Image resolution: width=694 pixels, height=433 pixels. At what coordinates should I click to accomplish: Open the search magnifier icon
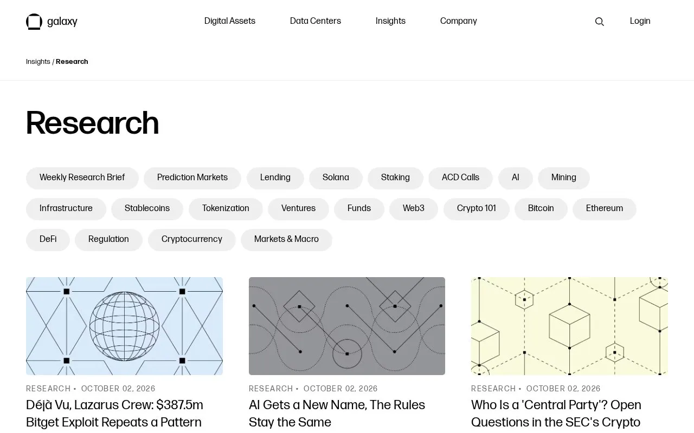tap(599, 22)
